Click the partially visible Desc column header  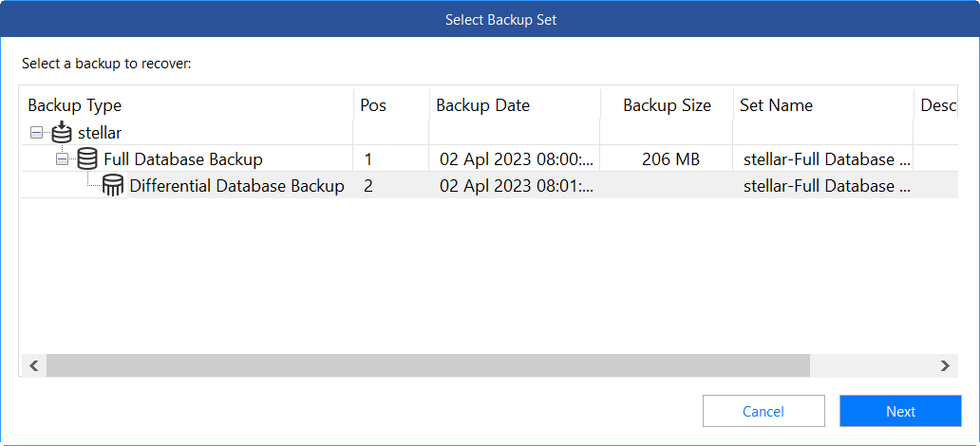coord(936,105)
